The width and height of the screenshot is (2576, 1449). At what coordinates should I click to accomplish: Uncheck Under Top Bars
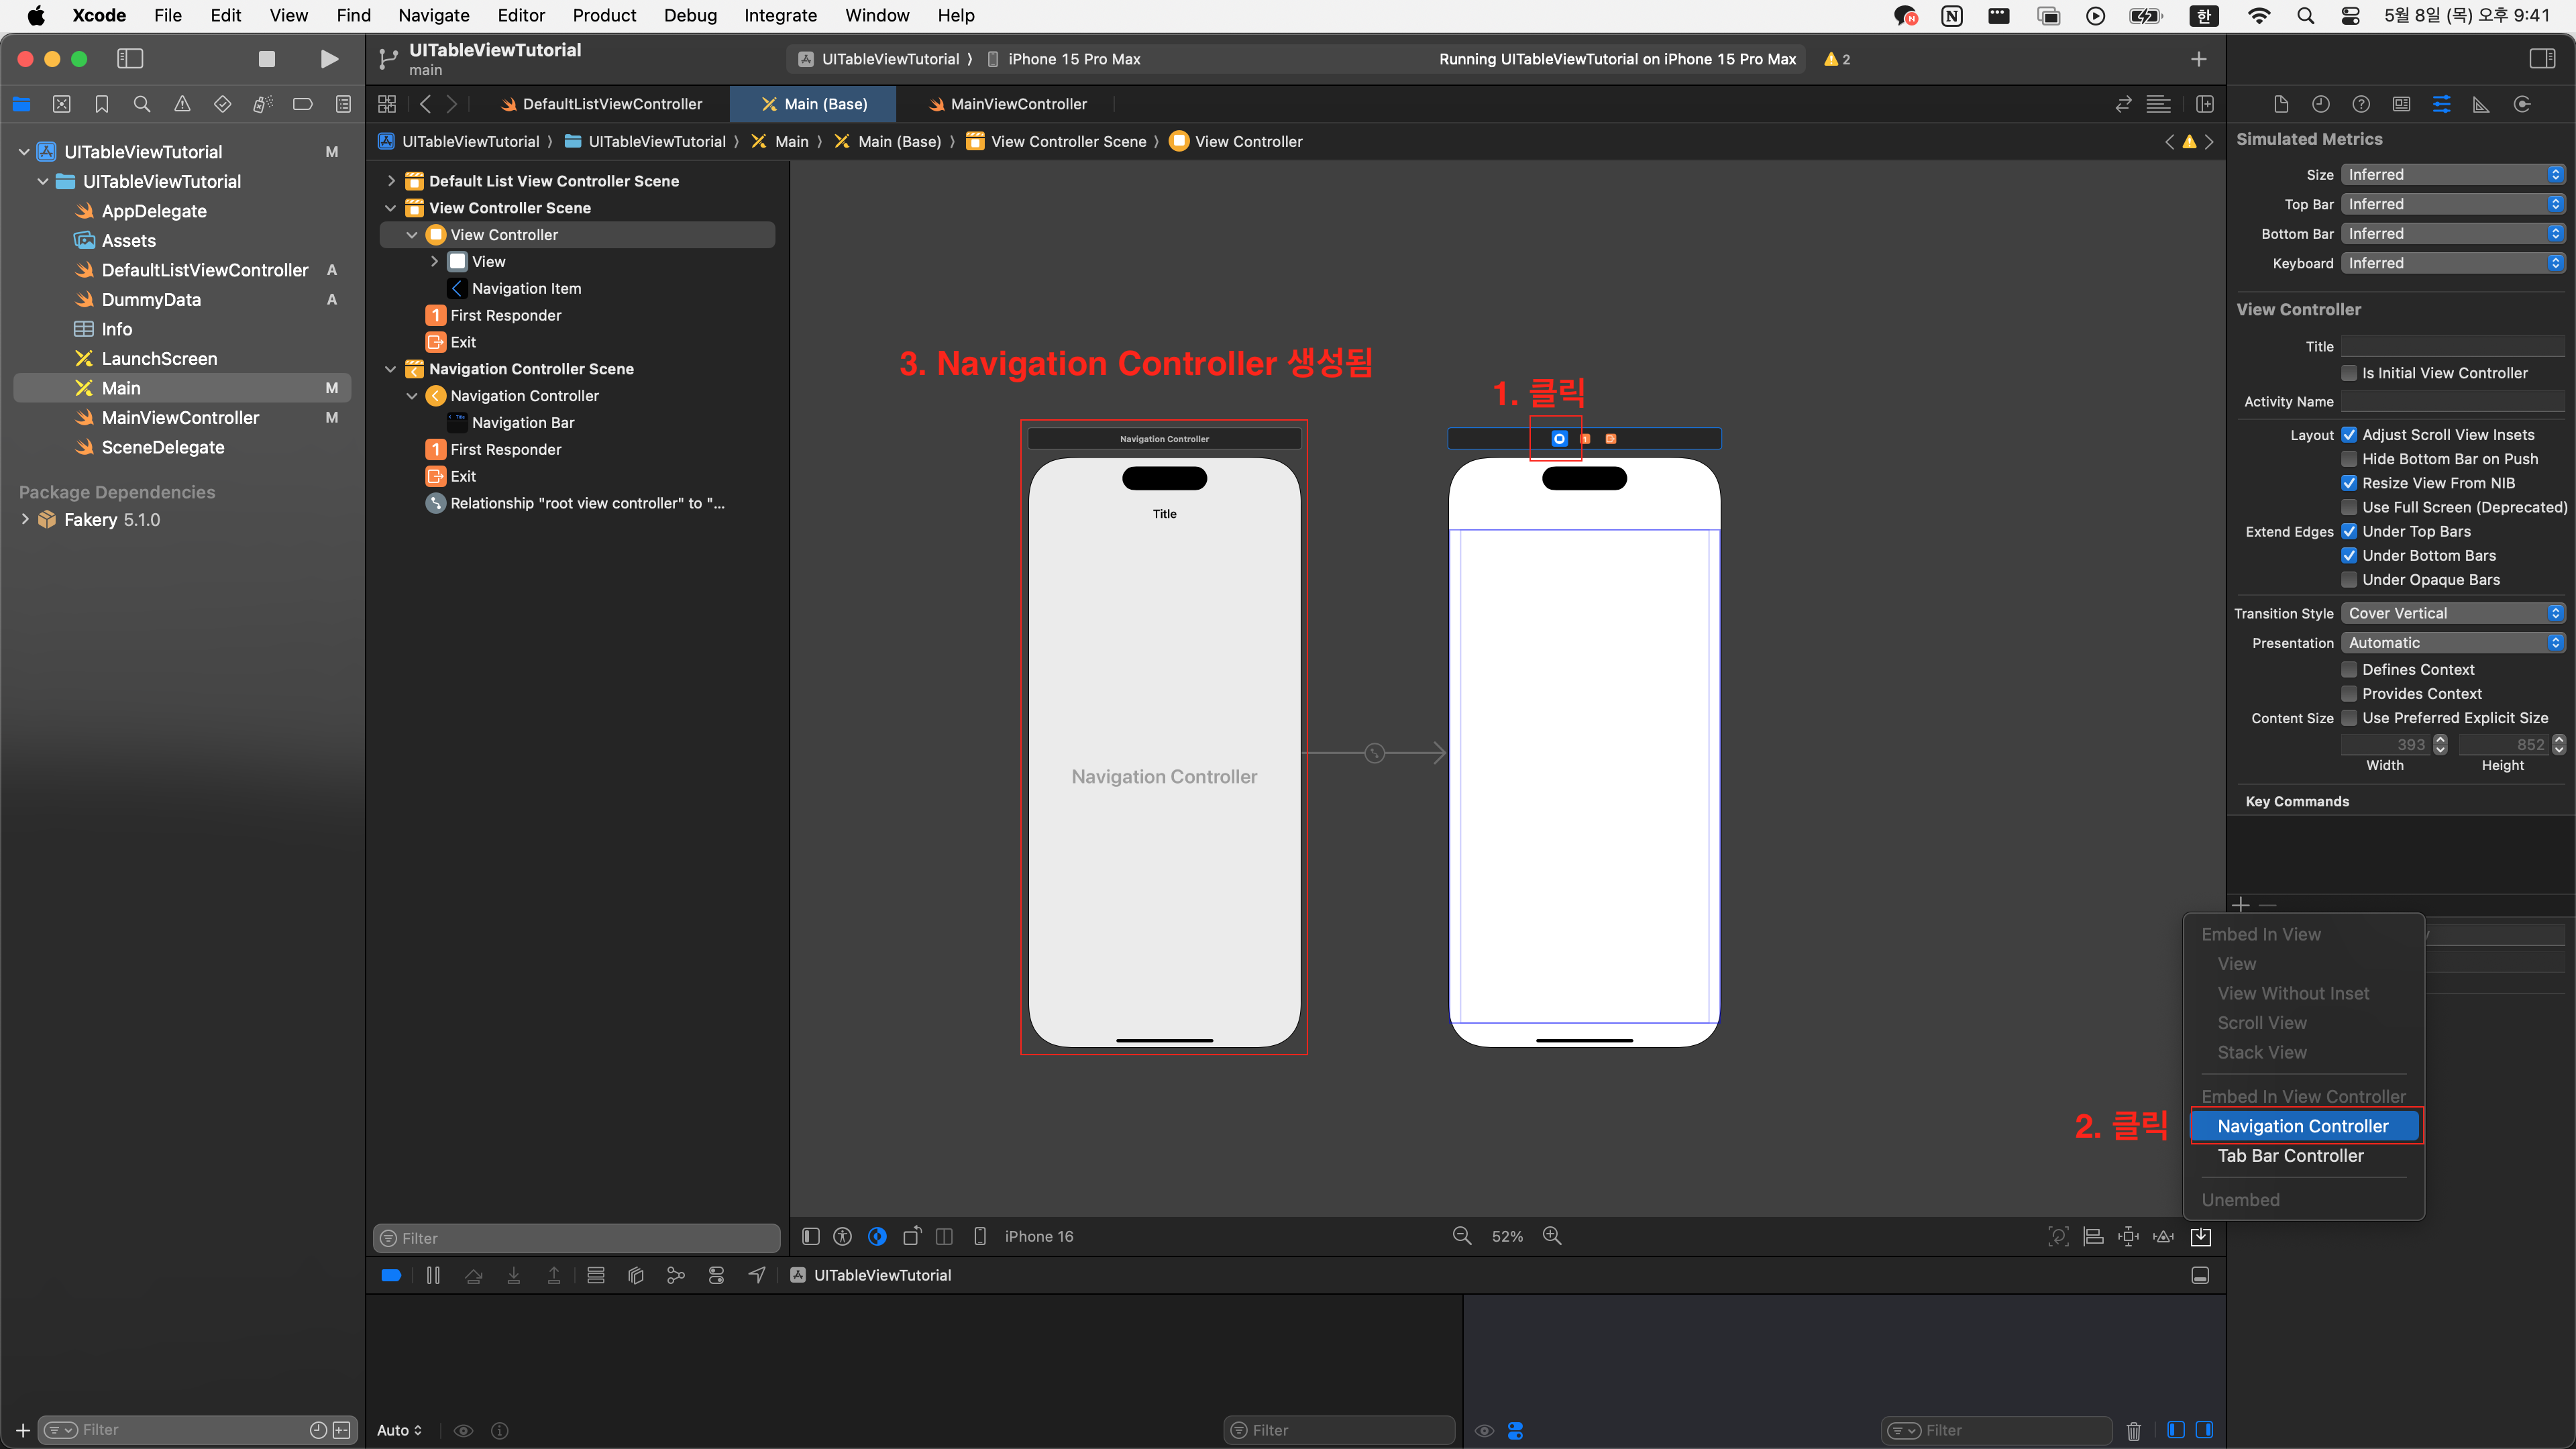[2349, 531]
